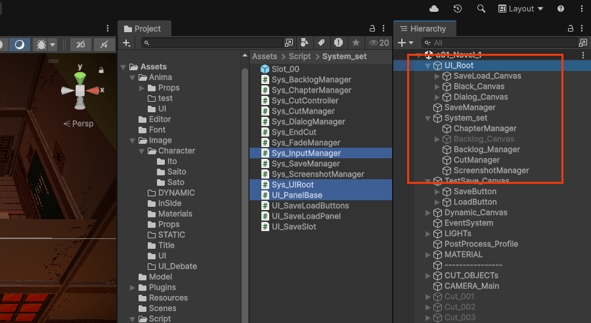Click the Y axis of scene gizmo
Image resolution: width=591 pixels, height=323 pixels.
pos(80,77)
